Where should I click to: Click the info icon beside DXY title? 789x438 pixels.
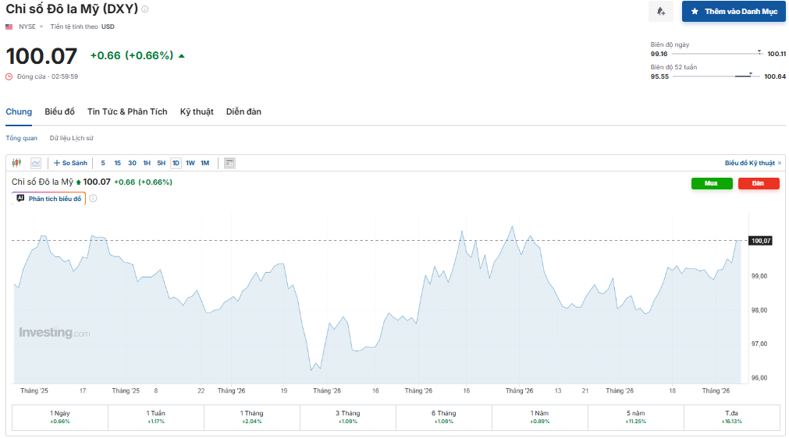(145, 9)
